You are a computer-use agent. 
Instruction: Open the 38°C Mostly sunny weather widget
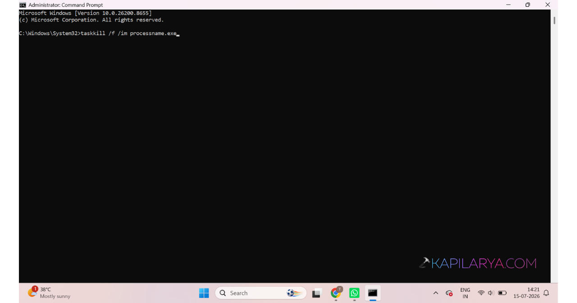pyautogui.click(x=49, y=293)
